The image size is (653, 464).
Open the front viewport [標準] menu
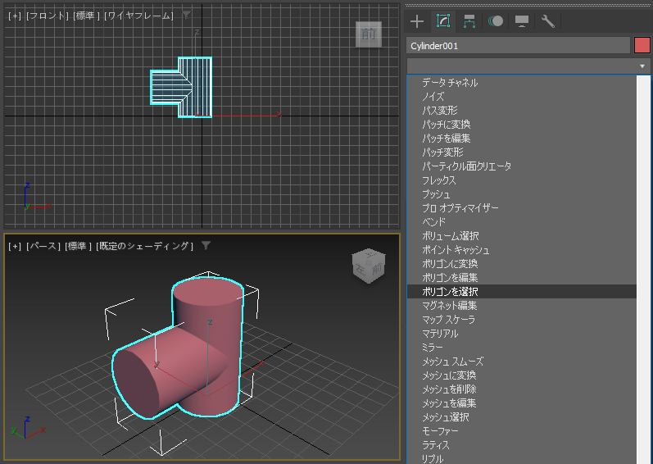(86, 16)
